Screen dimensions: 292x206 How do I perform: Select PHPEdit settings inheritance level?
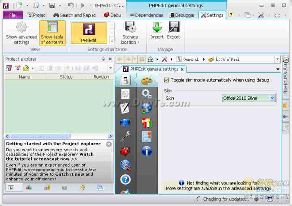coord(89,33)
